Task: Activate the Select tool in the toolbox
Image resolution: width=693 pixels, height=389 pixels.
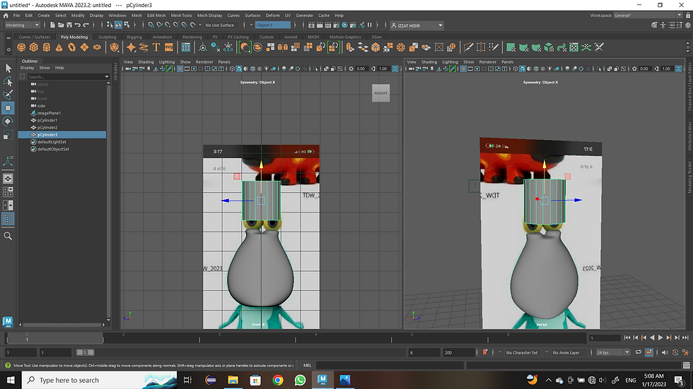Action: (8, 68)
